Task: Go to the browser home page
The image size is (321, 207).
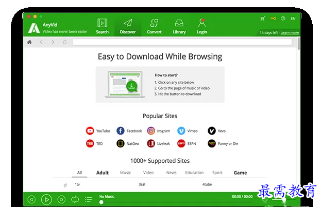Action: [x=29, y=42]
